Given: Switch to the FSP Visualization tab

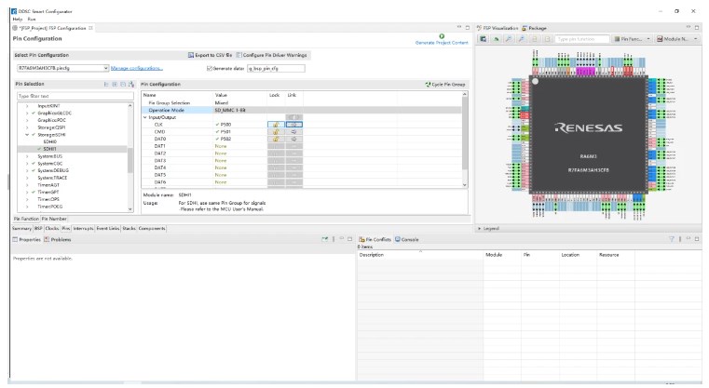Looking at the screenshot, I should (498, 28).
